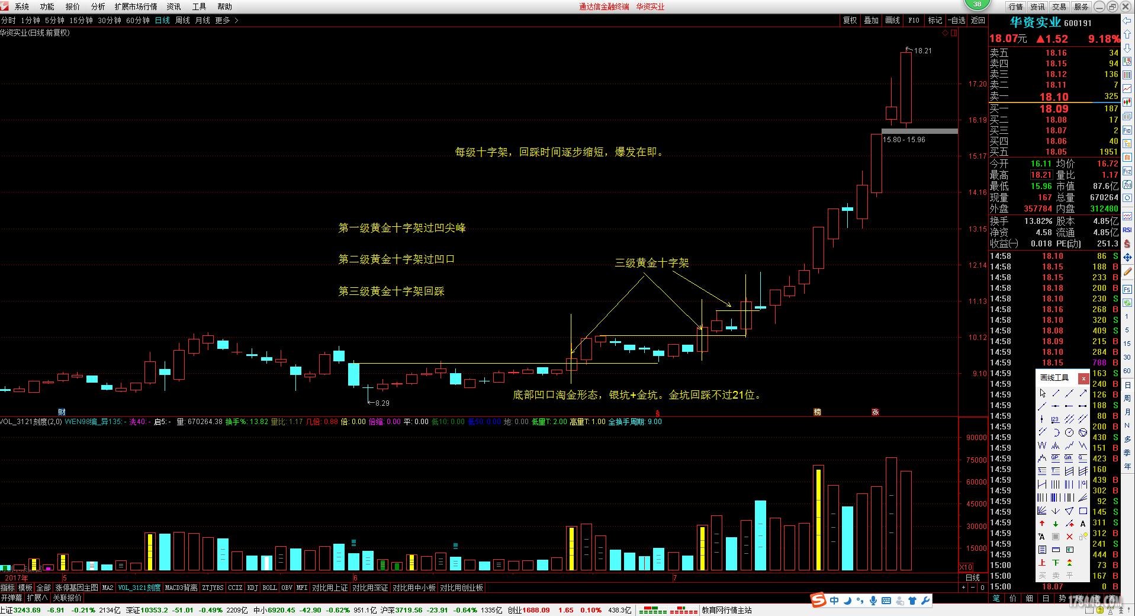Switch to 月线 monthly period
The height and width of the screenshot is (616, 1135).
[202, 20]
